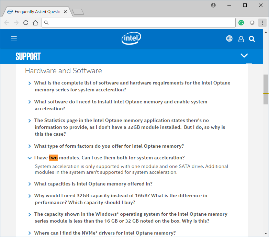Click the page vertical scrollbar thumb
This screenshot has width=269, height=237.
[266, 89]
